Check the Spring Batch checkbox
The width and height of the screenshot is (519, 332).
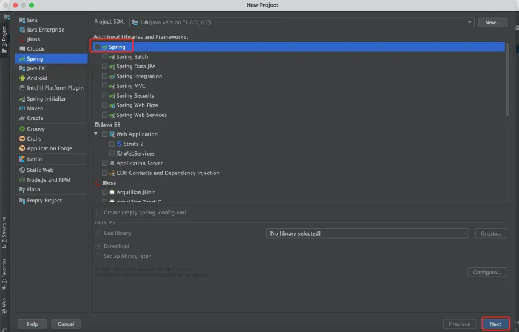104,57
